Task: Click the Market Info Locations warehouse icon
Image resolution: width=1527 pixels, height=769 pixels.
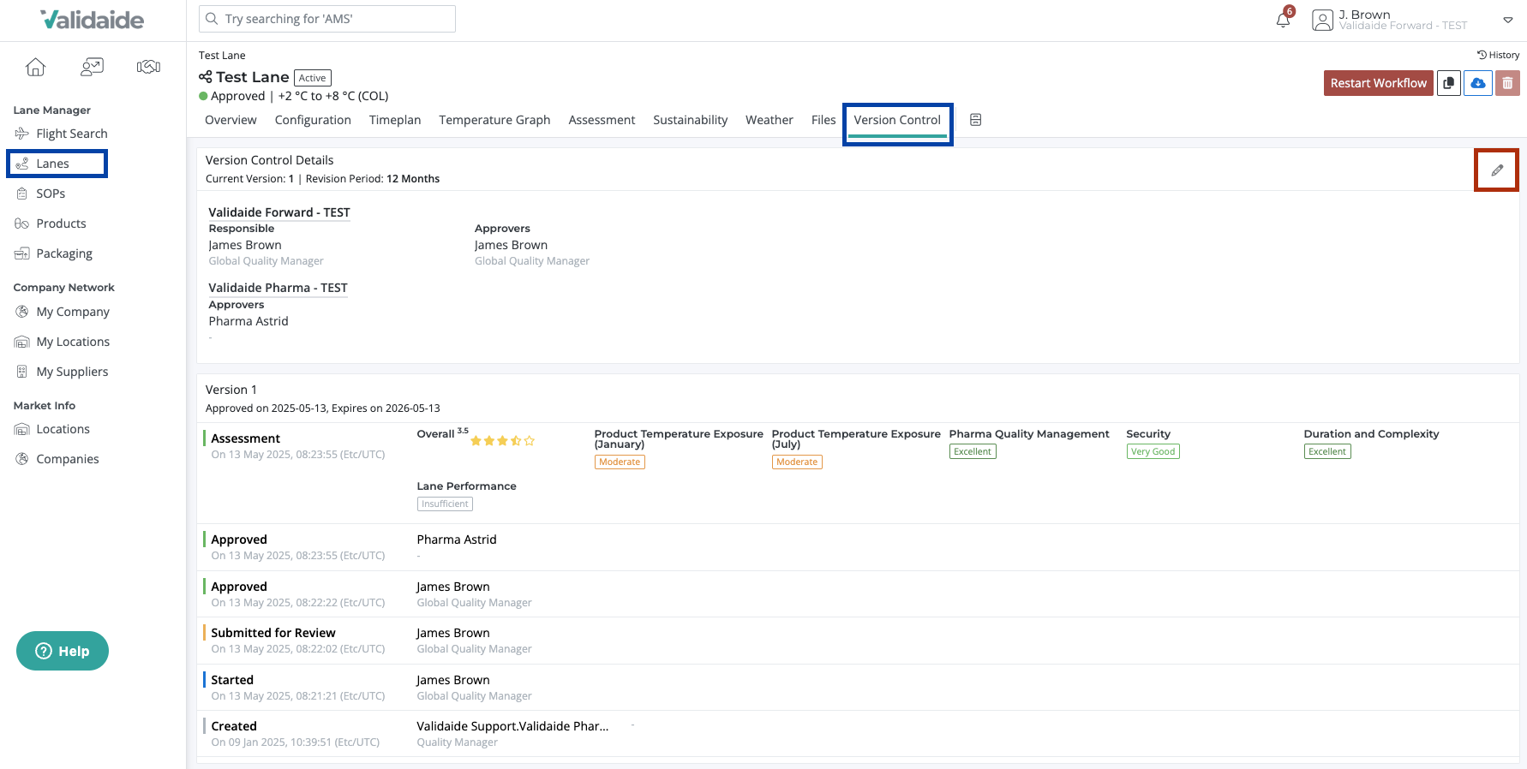Action: click(x=22, y=429)
